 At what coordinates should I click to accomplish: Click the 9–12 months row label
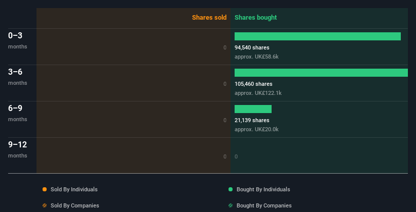pyautogui.click(x=18, y=149)
